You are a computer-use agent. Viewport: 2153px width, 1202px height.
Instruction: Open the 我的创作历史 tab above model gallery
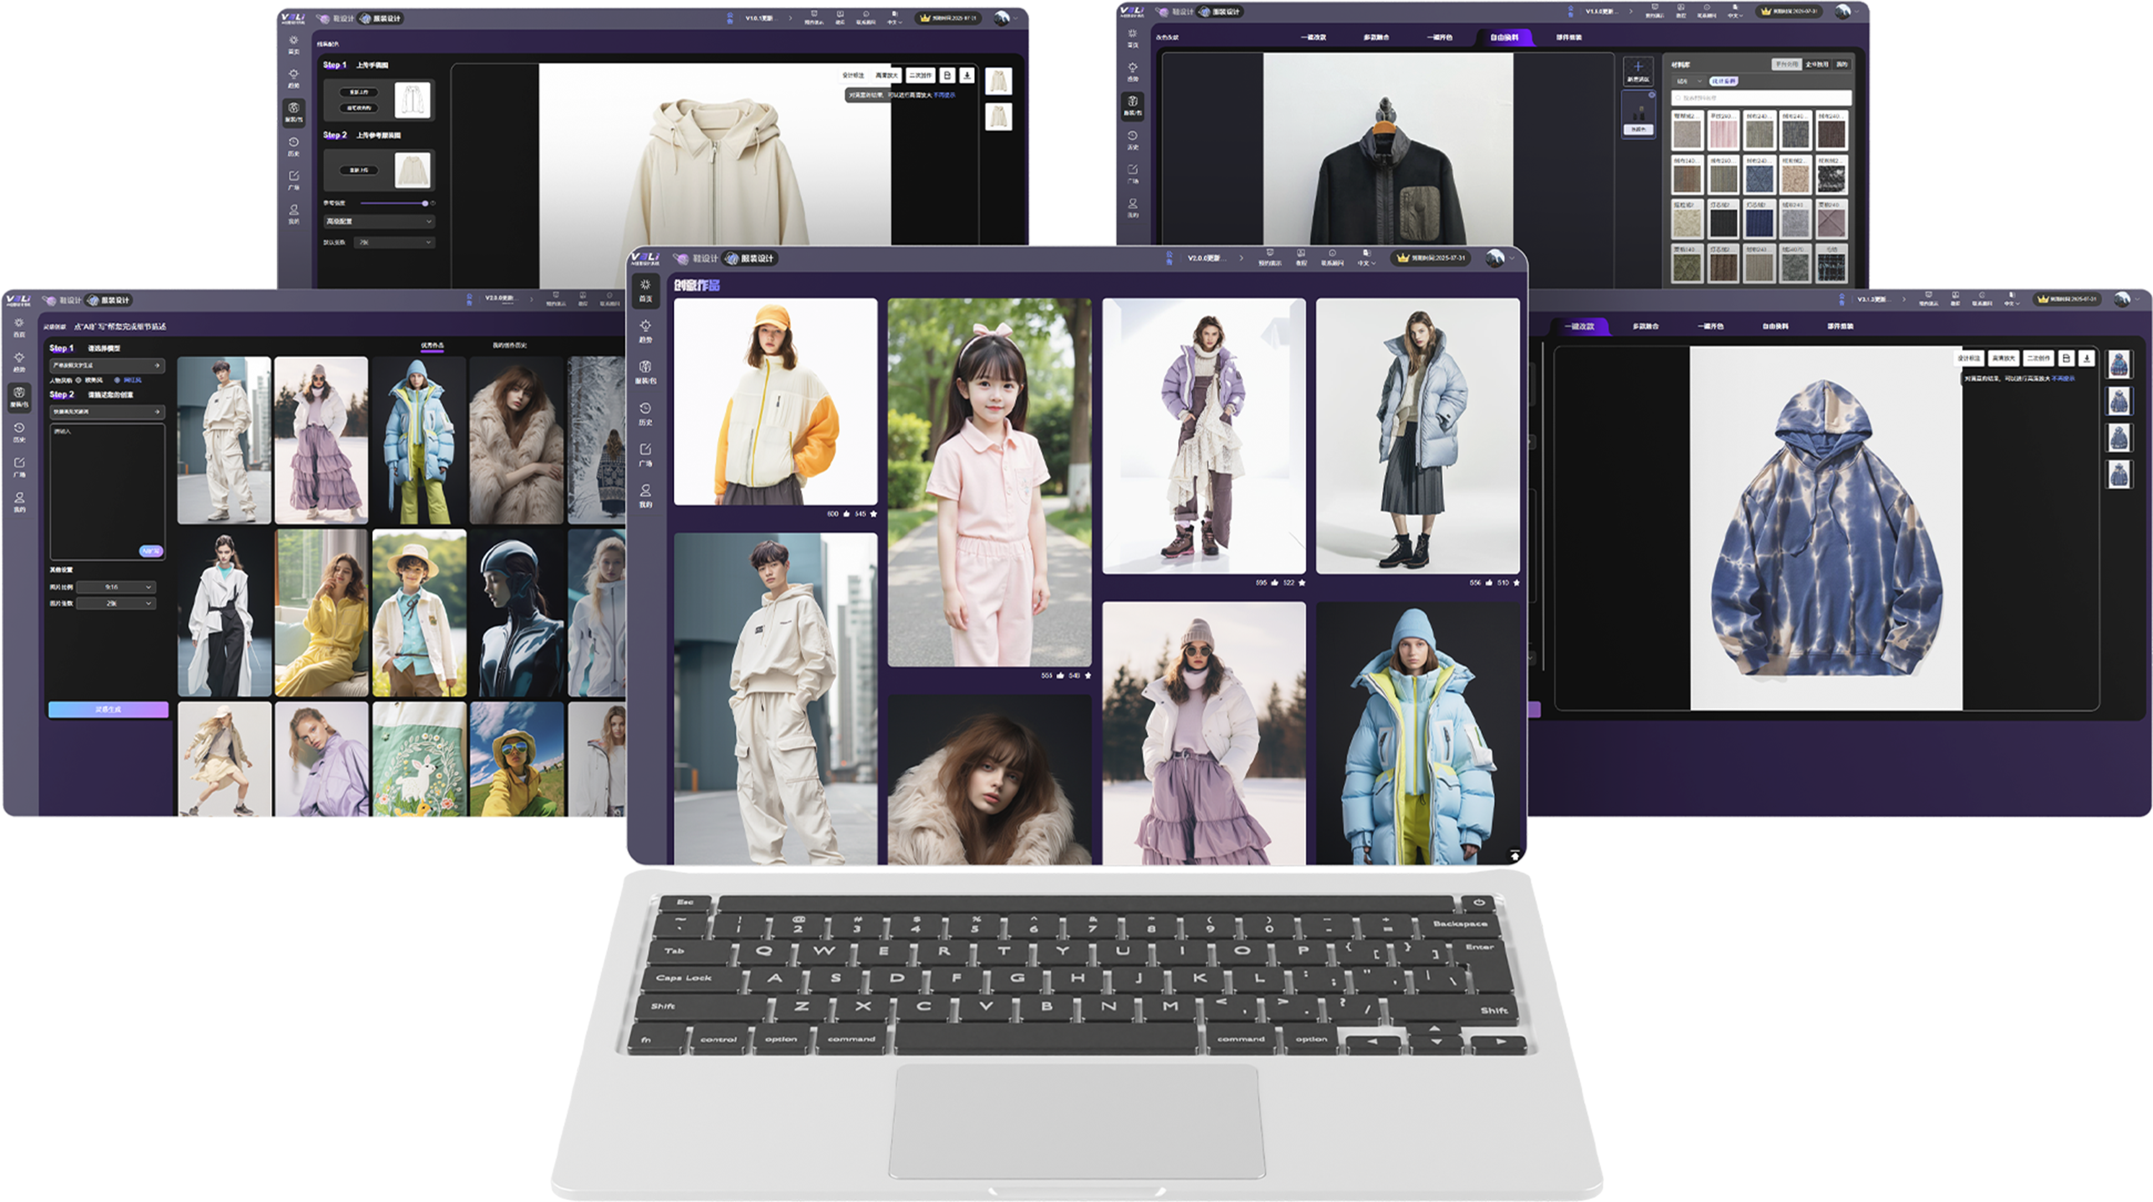[x=509, y=345]
